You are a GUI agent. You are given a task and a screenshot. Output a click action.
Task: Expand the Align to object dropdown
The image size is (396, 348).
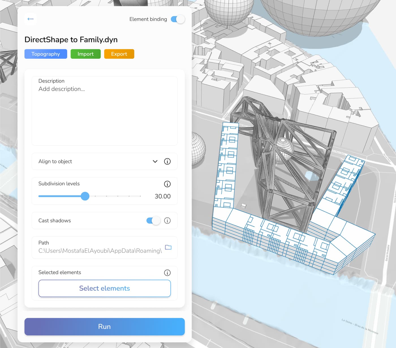155,161
